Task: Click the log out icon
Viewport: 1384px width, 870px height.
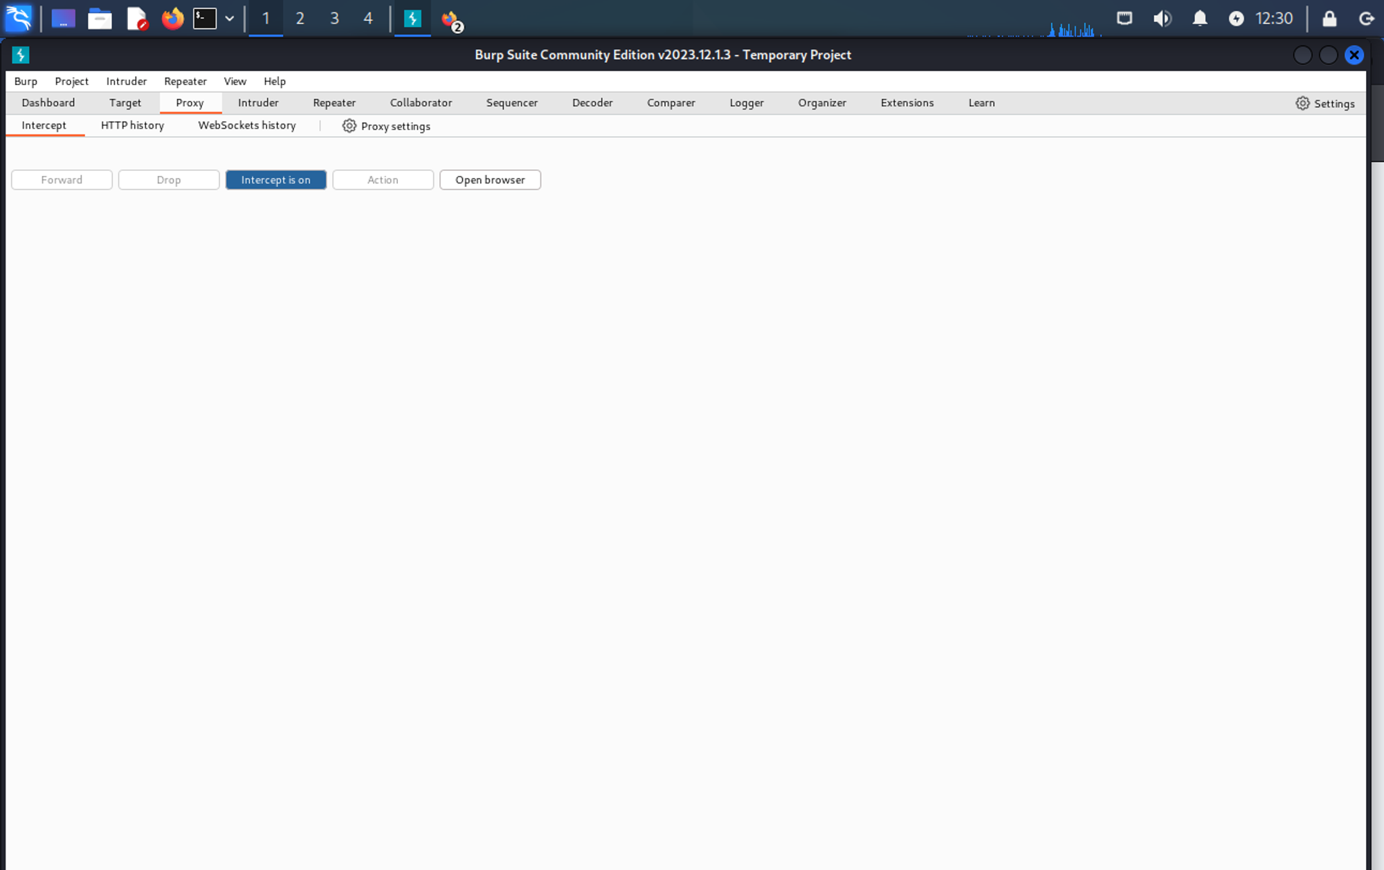Action: tap(1367, 19)
